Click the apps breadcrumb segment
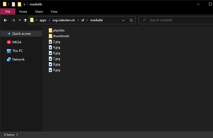This screenshot has width=213, height=138. click(x=43, y=20)
